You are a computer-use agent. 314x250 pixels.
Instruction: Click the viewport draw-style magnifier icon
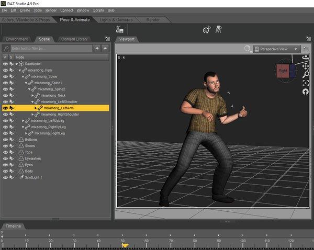coord(248,49)
